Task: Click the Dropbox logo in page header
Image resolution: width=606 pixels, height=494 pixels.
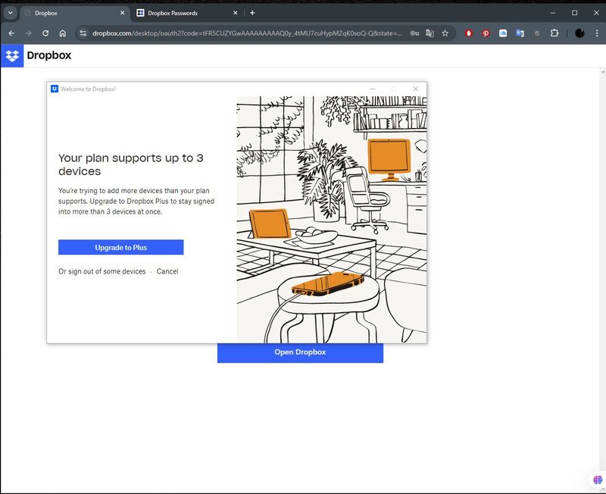Action: pos(12,55)
